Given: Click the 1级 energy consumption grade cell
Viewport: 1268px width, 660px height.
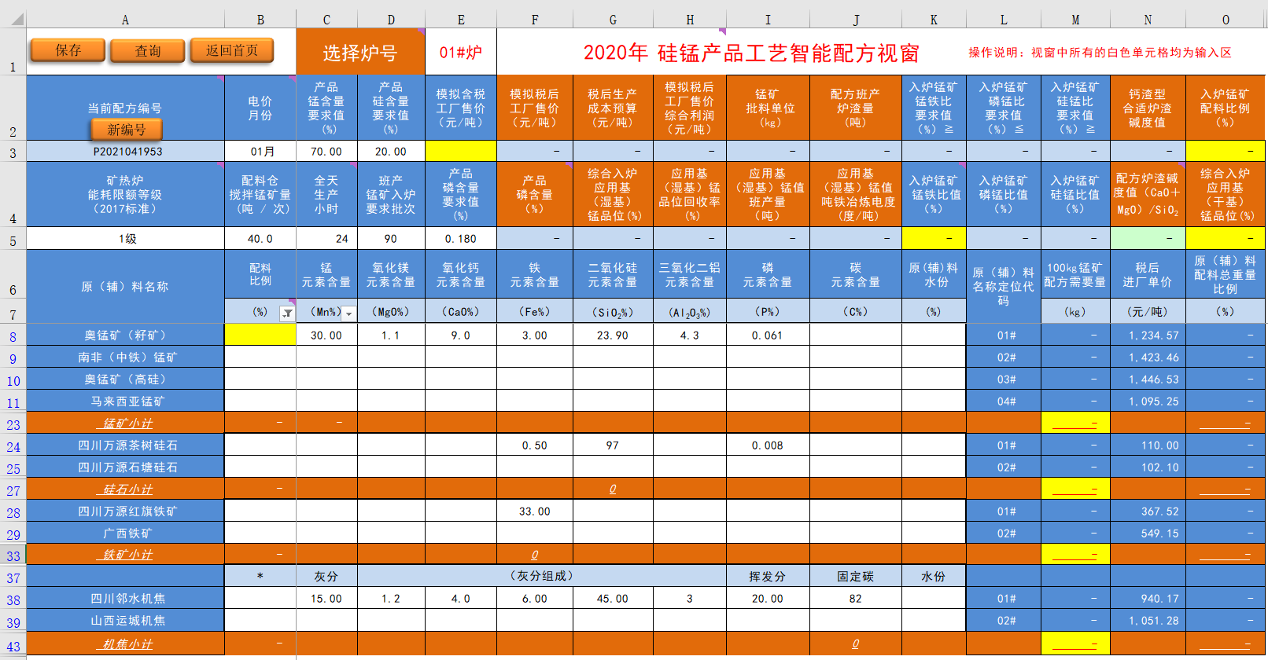Looking at the screenshot, I should click(126, 239).
